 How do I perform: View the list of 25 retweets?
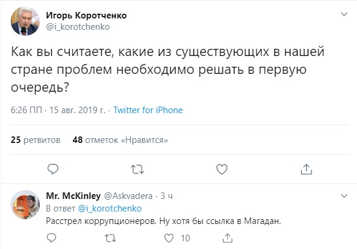36,140
